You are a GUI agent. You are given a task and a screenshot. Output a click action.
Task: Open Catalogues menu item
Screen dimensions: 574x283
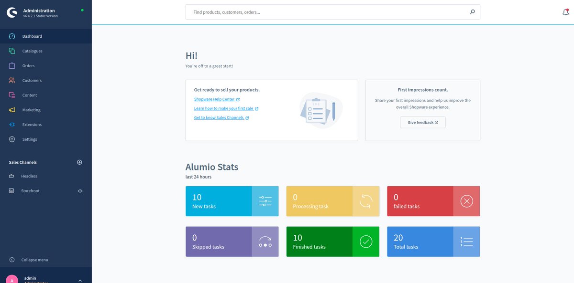click(x=46, y=51)
